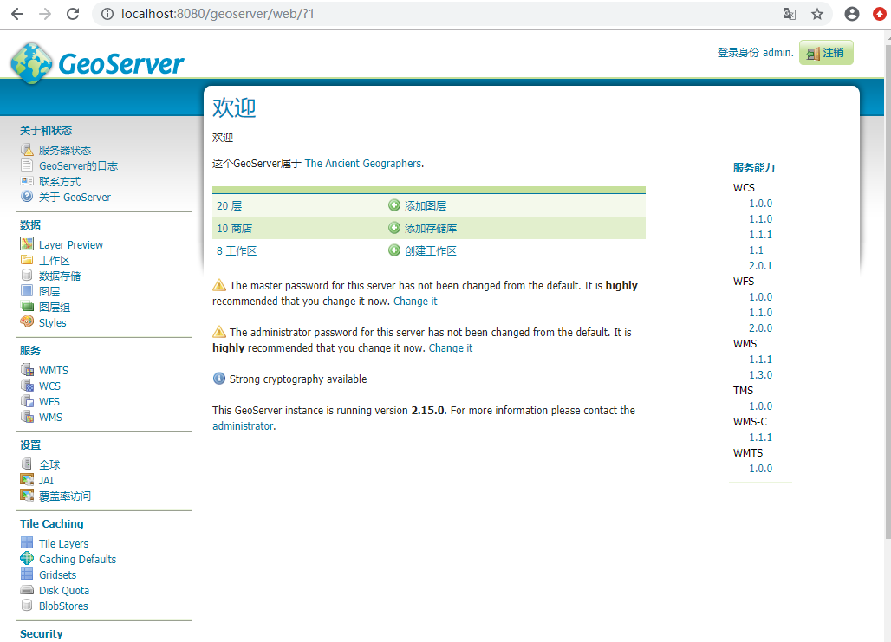
Task: Open Styles text link in sidebar
Action: click(52, 322)
